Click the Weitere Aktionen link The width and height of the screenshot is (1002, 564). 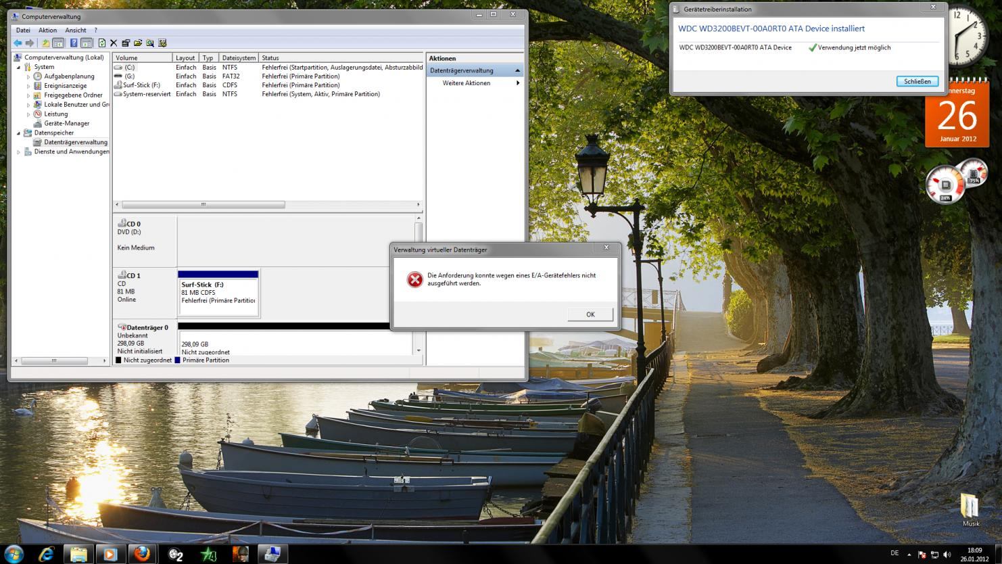tap(467, 83)
